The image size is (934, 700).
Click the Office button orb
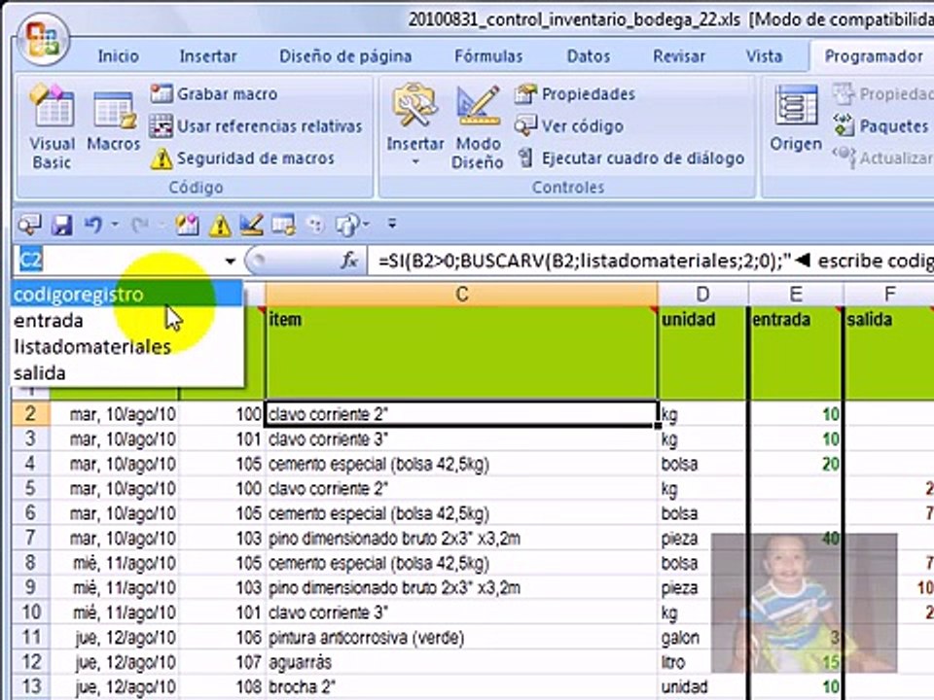pyautogui.click(x=44, y=39)
